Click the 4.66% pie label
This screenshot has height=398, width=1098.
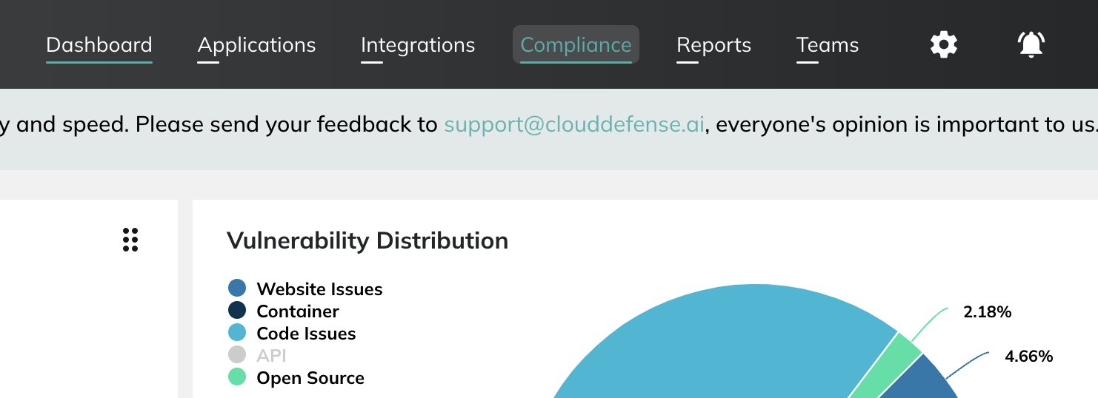click(1028, 357)
